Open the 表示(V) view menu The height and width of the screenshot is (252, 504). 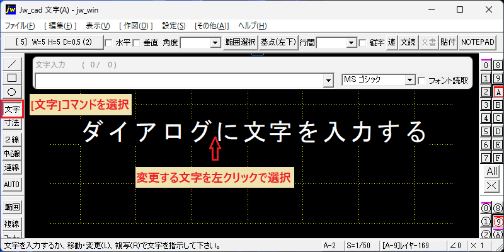98,26
